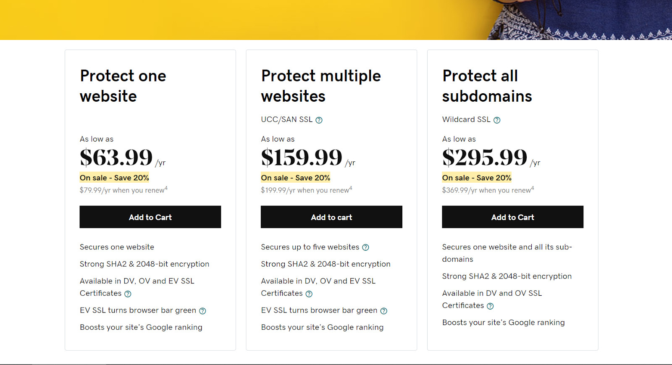
Task: Click the 'Protect one website' heading
Action: click(123, 86)
